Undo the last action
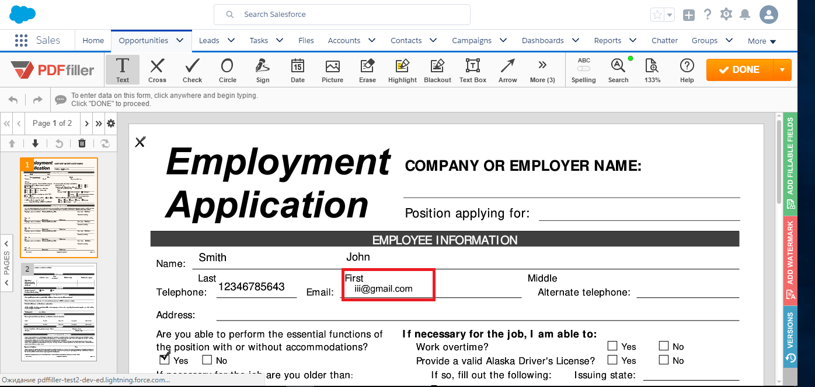Screen dimensions: 815x387 pos(13,100)
